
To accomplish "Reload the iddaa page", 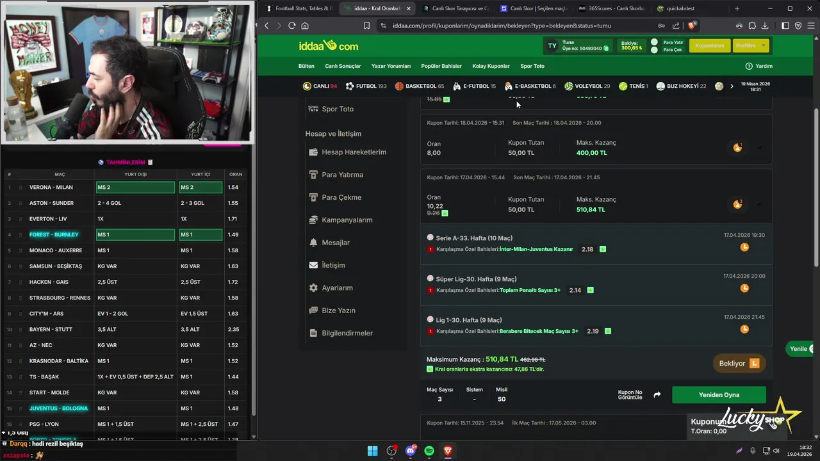I will pos(292,26).
